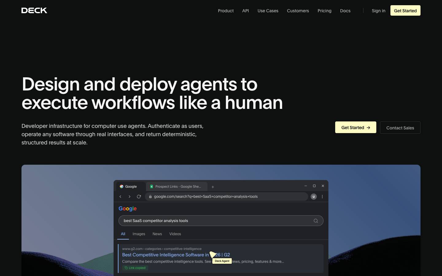442x276 pixels.
Task: Open the Best Competitive Intelligence Software result
Action: point(176,255)
